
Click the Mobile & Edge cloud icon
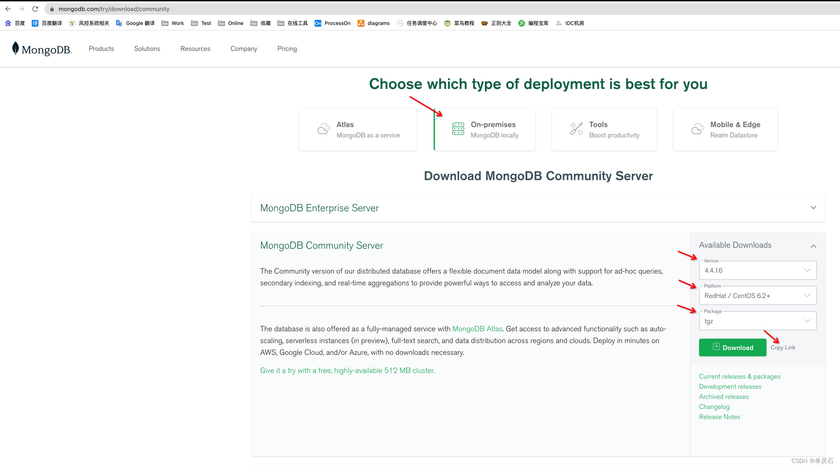point(697,129)
